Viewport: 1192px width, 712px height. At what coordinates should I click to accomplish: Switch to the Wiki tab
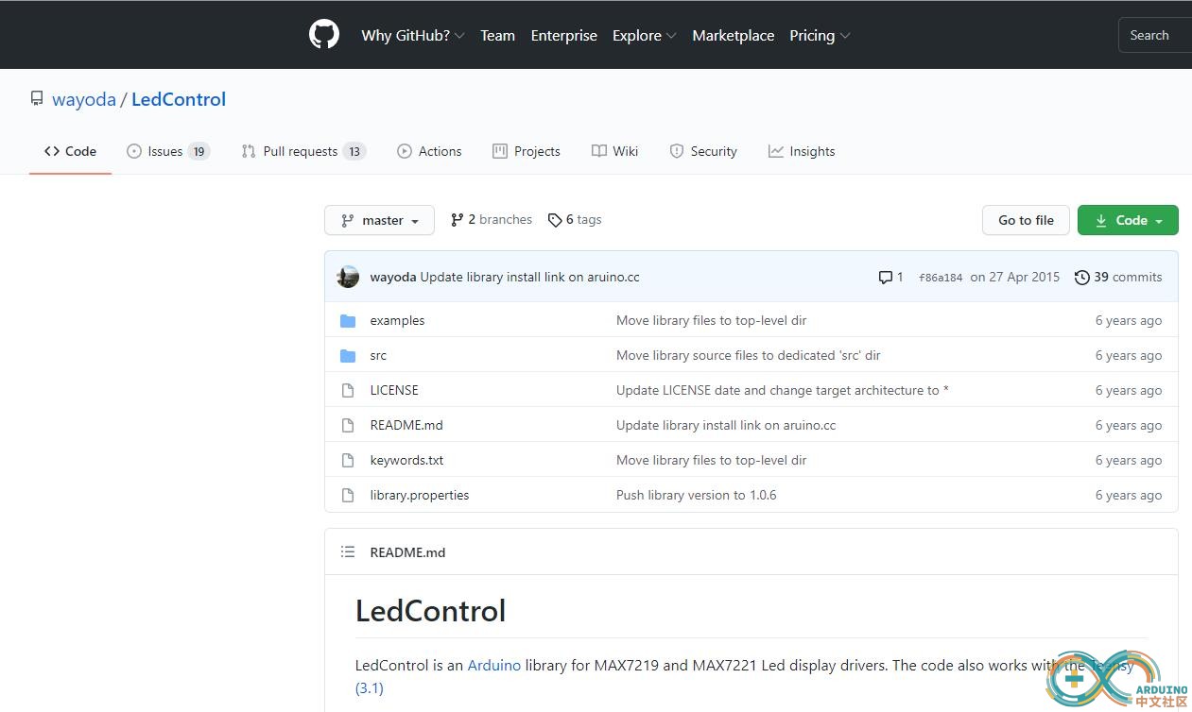pos(615,151)
